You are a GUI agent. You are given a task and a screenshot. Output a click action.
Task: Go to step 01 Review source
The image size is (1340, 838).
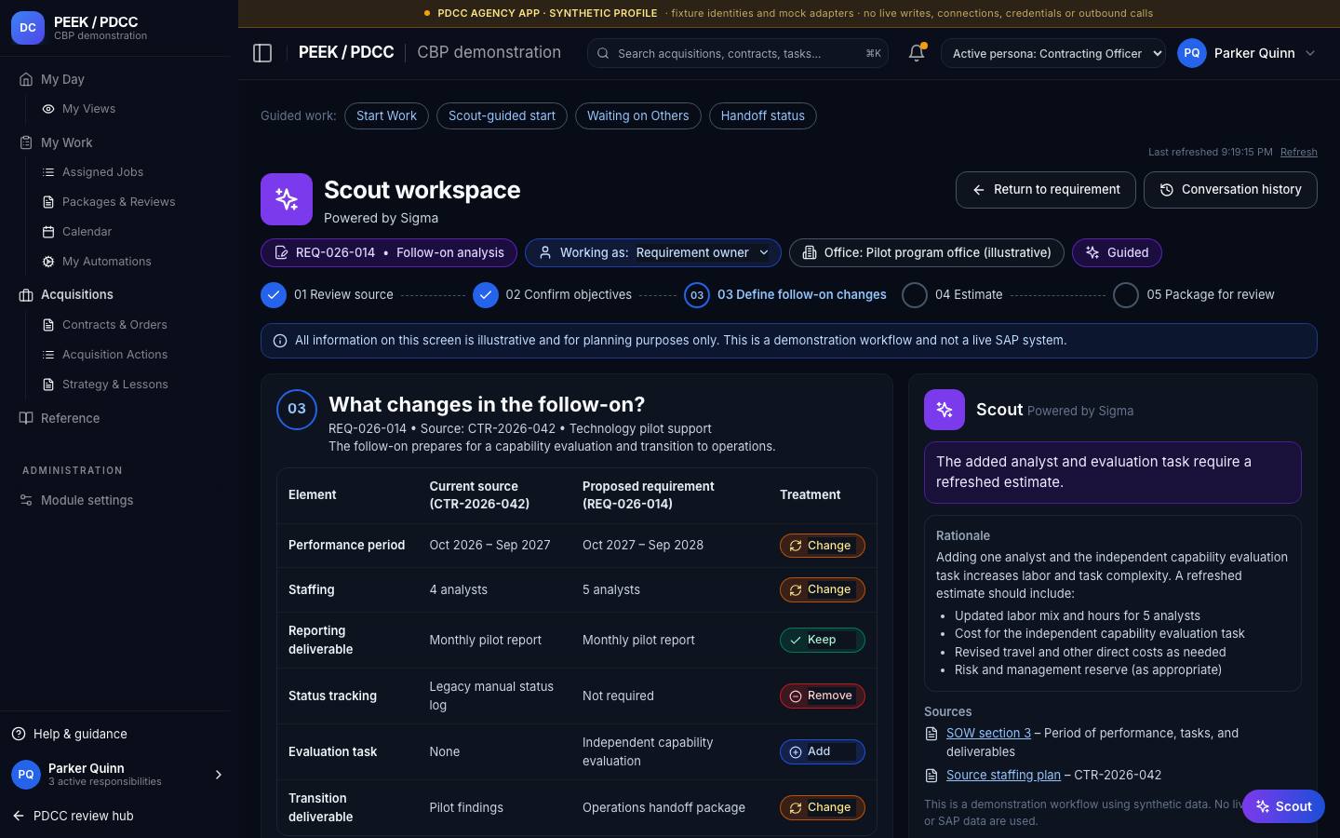click(x=328, y=294)
